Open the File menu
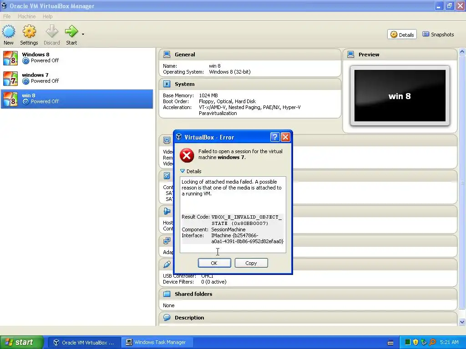The height and width of the screenshot is (349, 466). coord(7,16)
